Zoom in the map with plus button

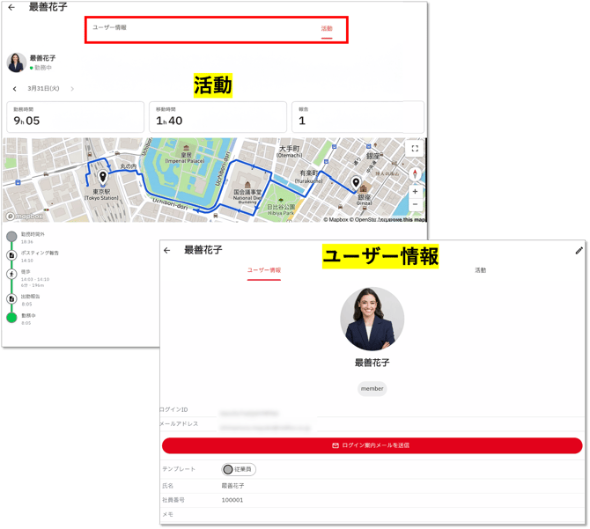[415, 192]
